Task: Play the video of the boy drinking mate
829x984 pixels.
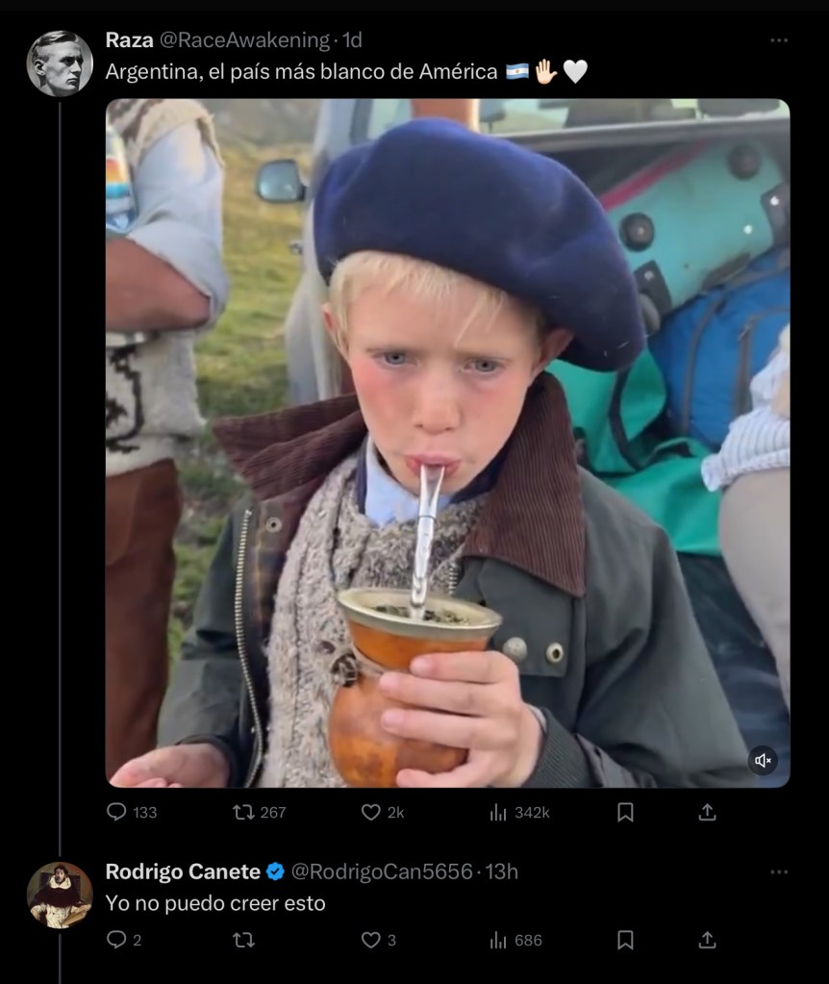Action: click(x=447, y=442)
